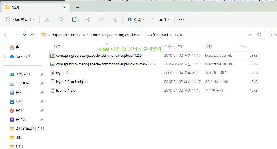277x149 pixels.
Task: Unpin 사진 using its pin icon
Action: point(42,102)
